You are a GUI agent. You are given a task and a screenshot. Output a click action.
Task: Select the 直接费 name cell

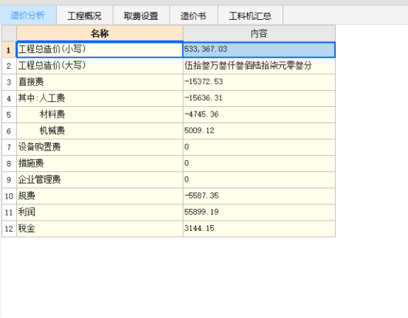pos(100,82)
